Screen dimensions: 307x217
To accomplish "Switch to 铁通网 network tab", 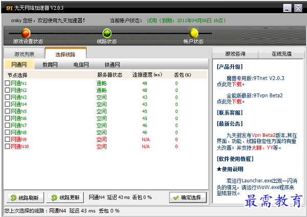I will (x=112, y=65).
